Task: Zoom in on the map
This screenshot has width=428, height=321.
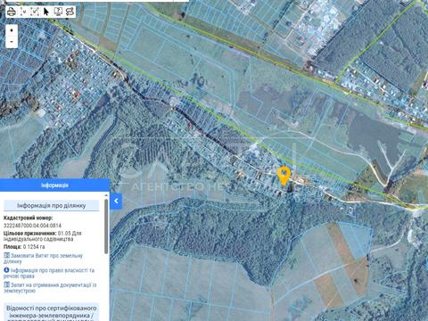Action: pyautogui.click(x=12, y=30)
